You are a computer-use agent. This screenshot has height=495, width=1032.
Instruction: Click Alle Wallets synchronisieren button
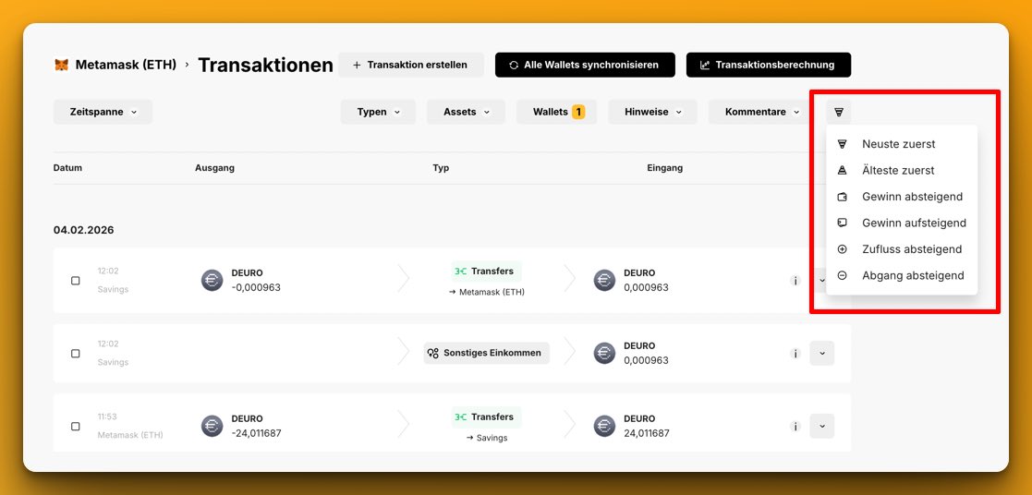coord(585,66)
